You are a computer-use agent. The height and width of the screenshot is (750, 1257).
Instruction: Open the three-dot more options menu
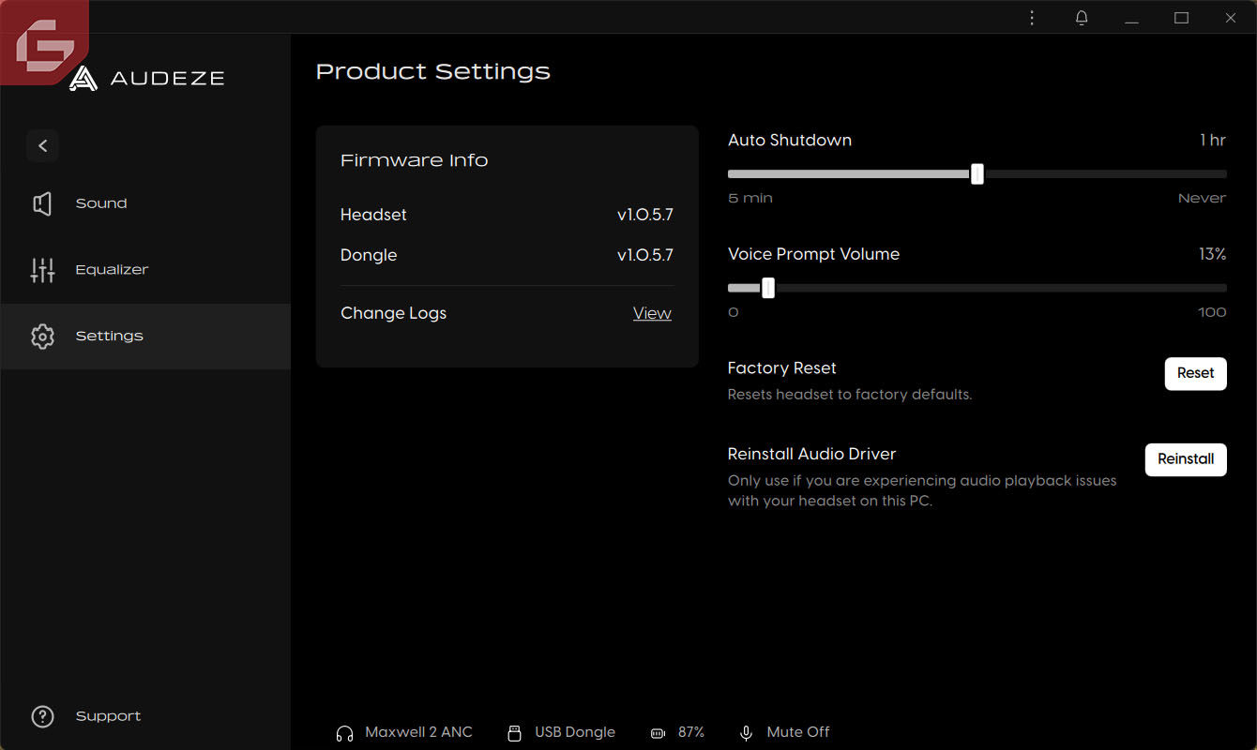click(x=1032, y=18)
